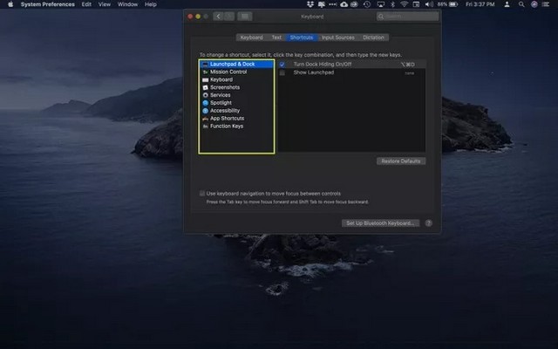Switch to the Text tab

click(x=276, y=38)
